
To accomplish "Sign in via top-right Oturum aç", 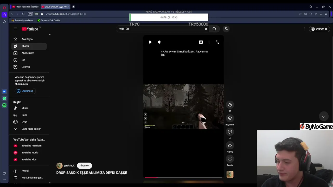I will (x=319, y=29).
